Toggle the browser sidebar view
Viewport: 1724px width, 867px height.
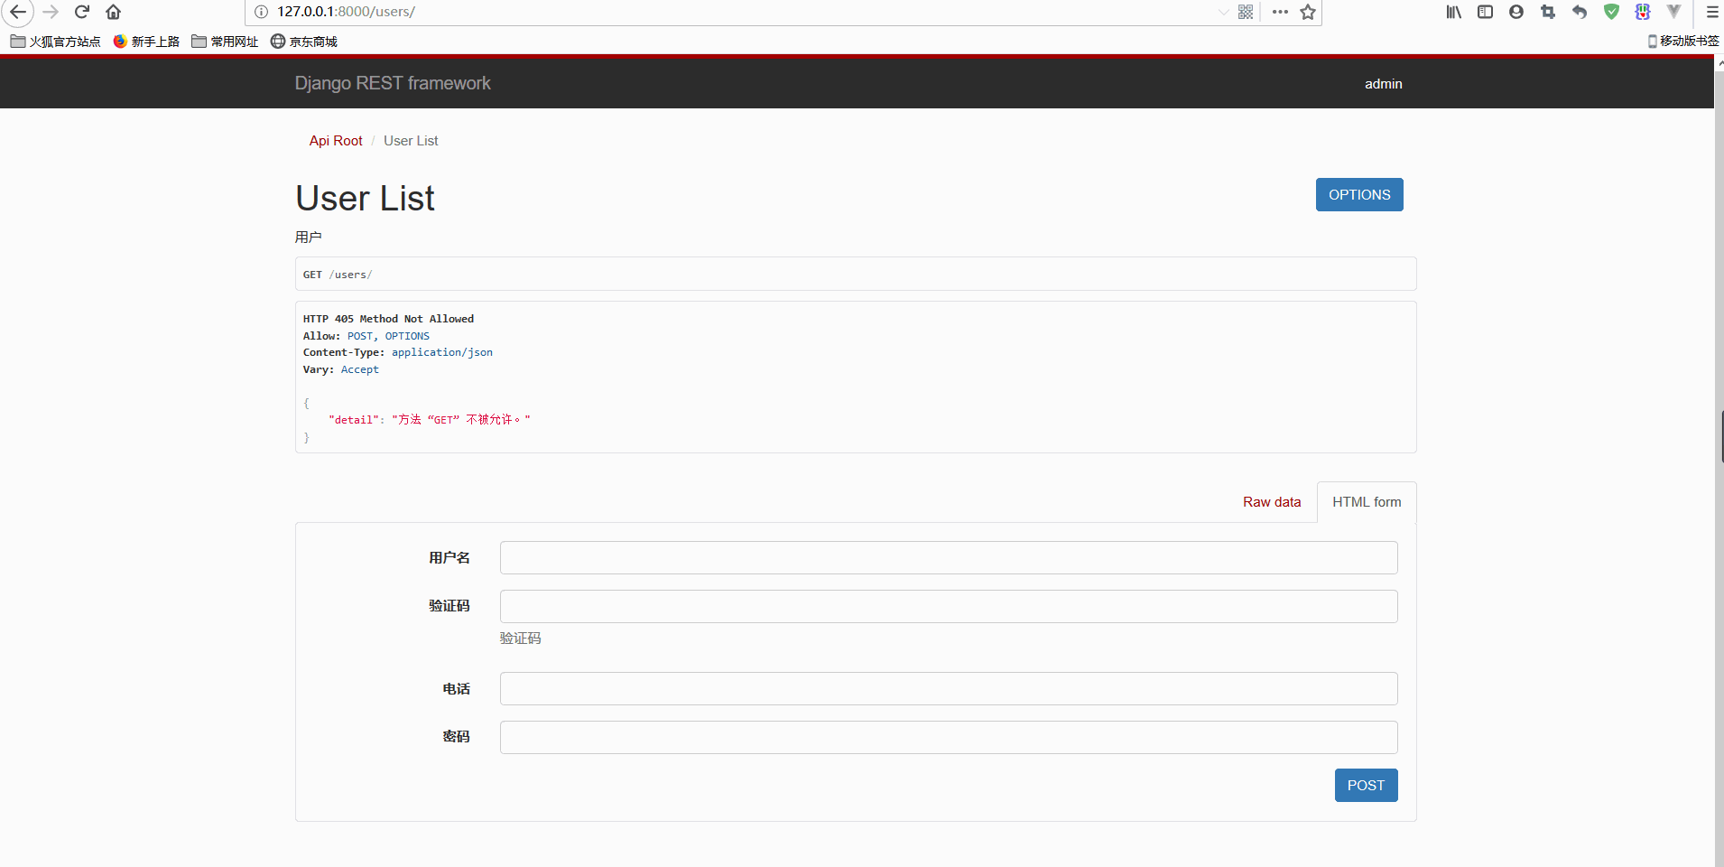coord(1485,12)
